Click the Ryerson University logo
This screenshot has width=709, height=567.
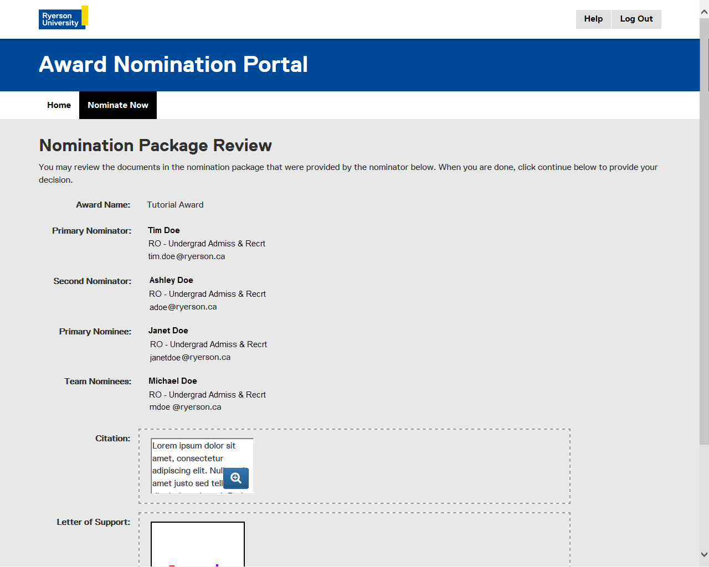63,18
